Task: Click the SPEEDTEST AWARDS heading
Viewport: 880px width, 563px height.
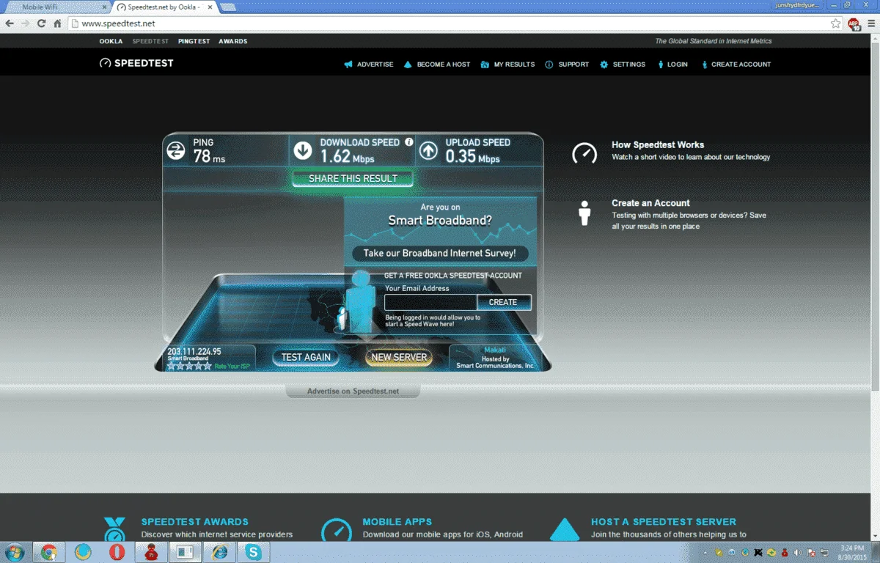Action: (195, 522)
